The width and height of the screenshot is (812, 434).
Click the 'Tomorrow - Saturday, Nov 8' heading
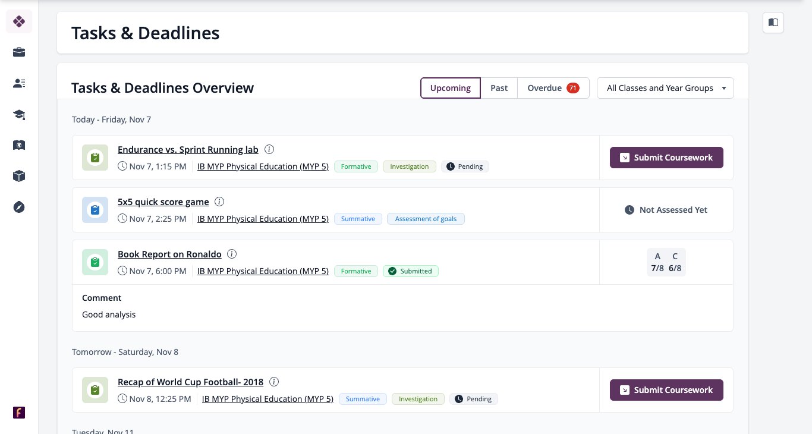tap(125, 352)
